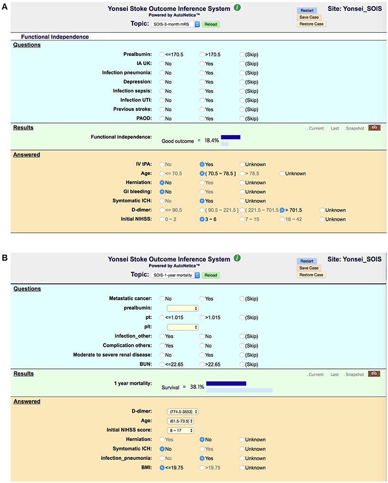Set IV tPA to Unknown
This screenshot has height=483, width=388.
tap(242, 164)
